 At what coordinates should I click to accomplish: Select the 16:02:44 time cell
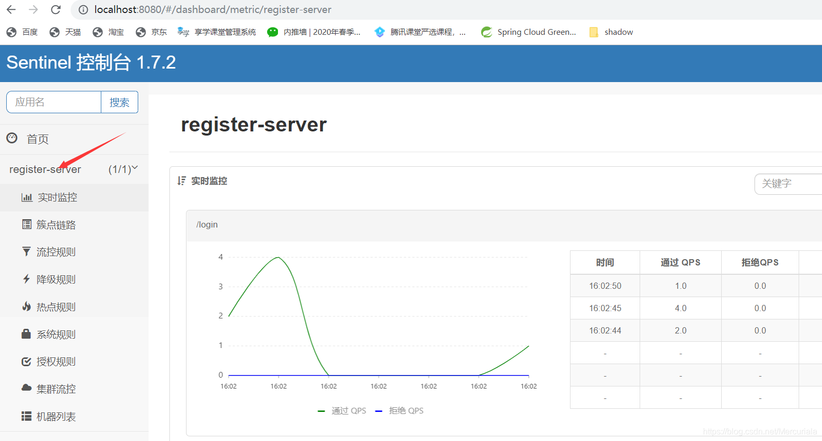[x=605, y=330]
